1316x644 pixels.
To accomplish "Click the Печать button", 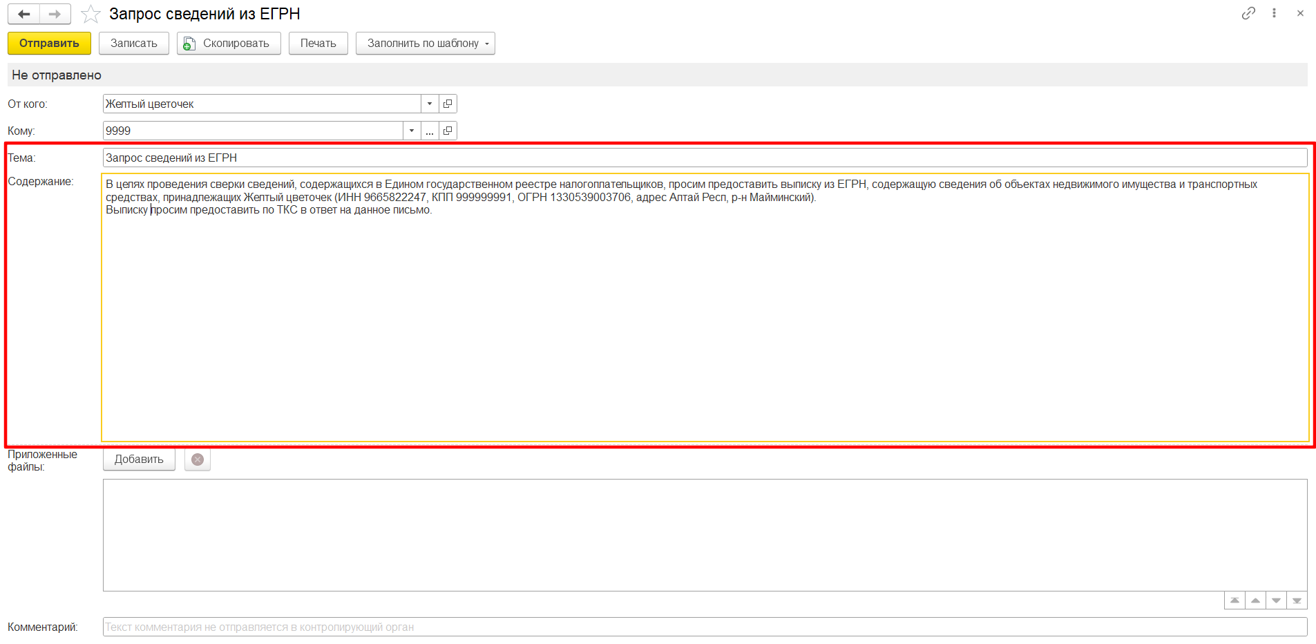I will pyautogui.click(x=318, y=43).
